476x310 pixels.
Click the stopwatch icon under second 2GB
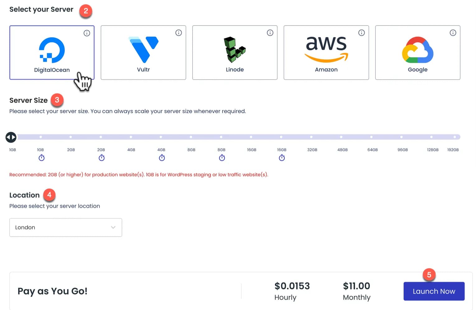(x=101, y=158)
